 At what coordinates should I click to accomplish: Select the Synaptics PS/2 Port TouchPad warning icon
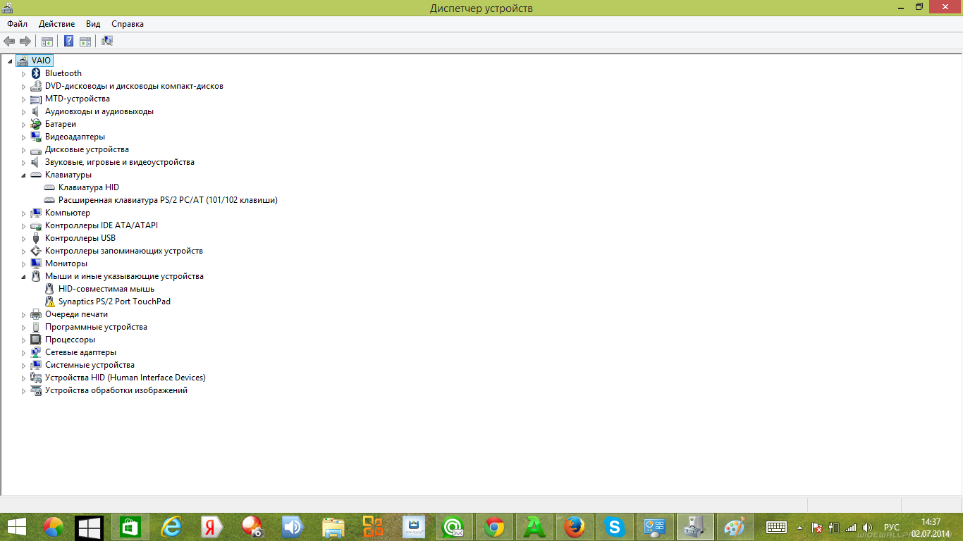49,301
